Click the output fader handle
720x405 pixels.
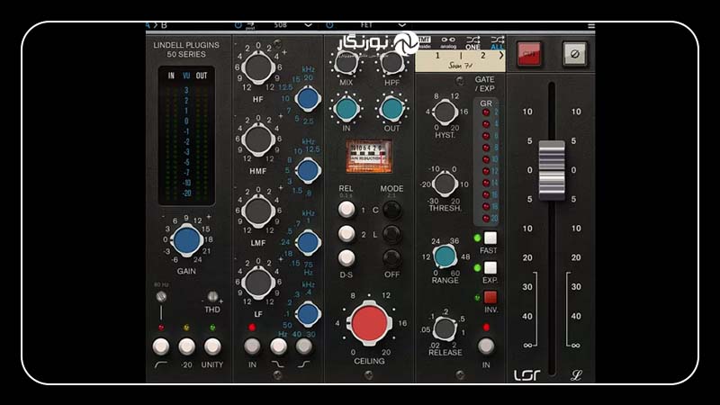[x=552, y=170]
